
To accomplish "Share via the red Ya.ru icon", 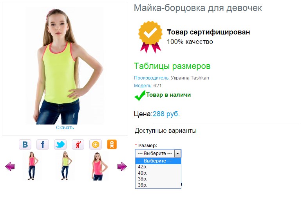I will (78, 144).
